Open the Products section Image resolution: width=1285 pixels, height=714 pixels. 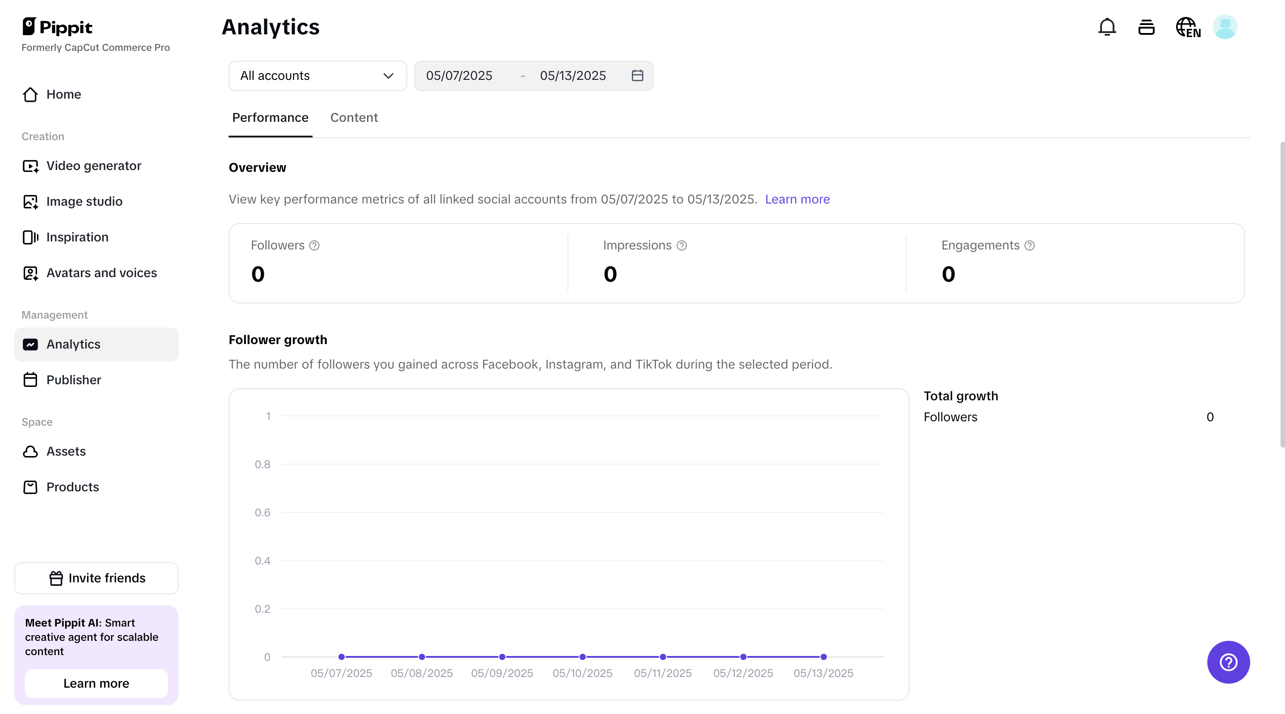72,487
